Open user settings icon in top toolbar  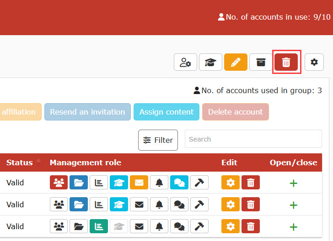coord(185,62)
